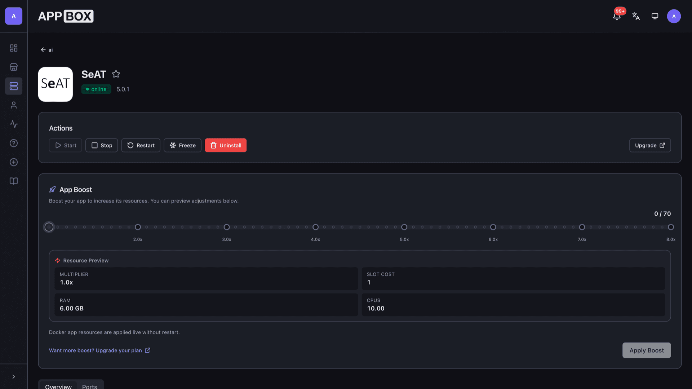The width and height of the screenshot is (692, 389).
Task: Uninstall the SeAT app
Action: (226, 145)
